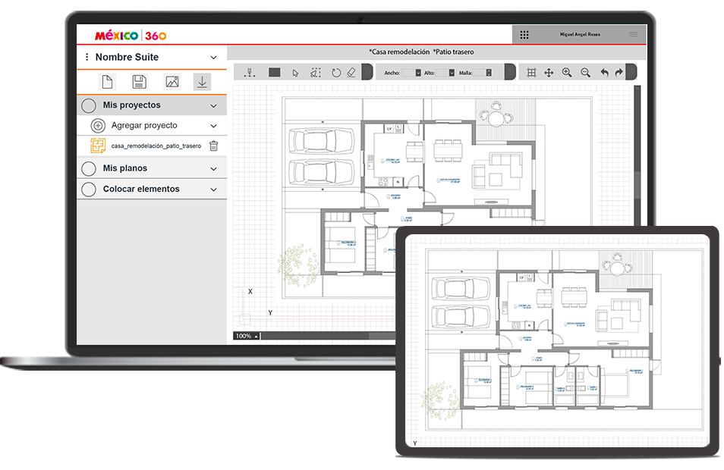Toggle the grid display icon
The image size is (724, 470).
531,73
